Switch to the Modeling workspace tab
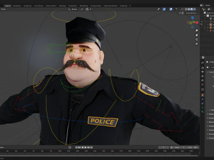 point(17,6)
